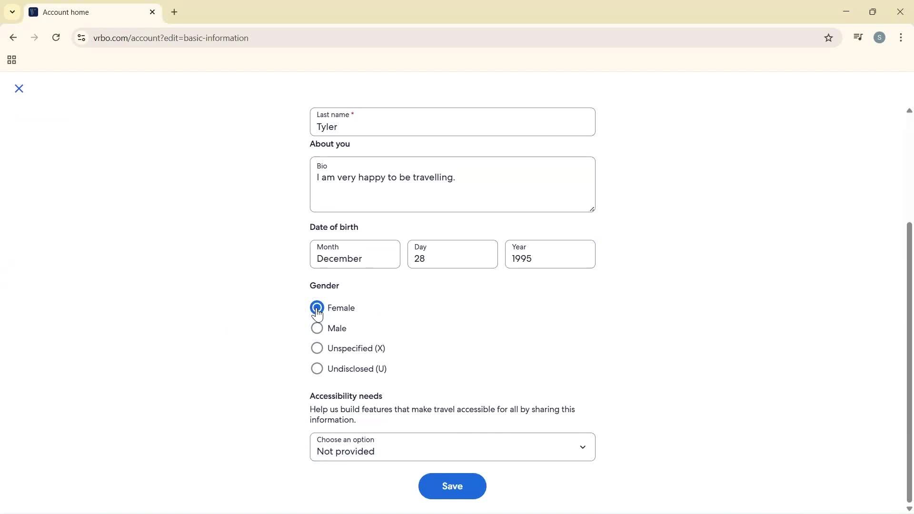Click the profile avatar in the toolbar

pyautogui.click(x=880, y=37)
